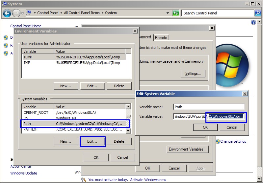The width and height of the screenshot is (263, 183).
Task: Open the Control Panel Home link
Action: click(x=26, y=26)
